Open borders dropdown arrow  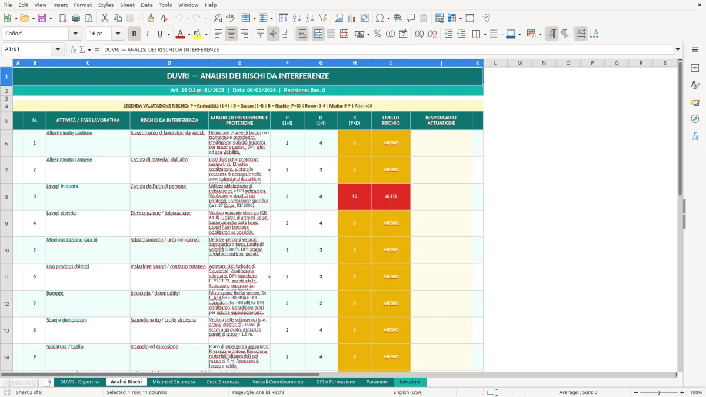(x=484, y=34)
